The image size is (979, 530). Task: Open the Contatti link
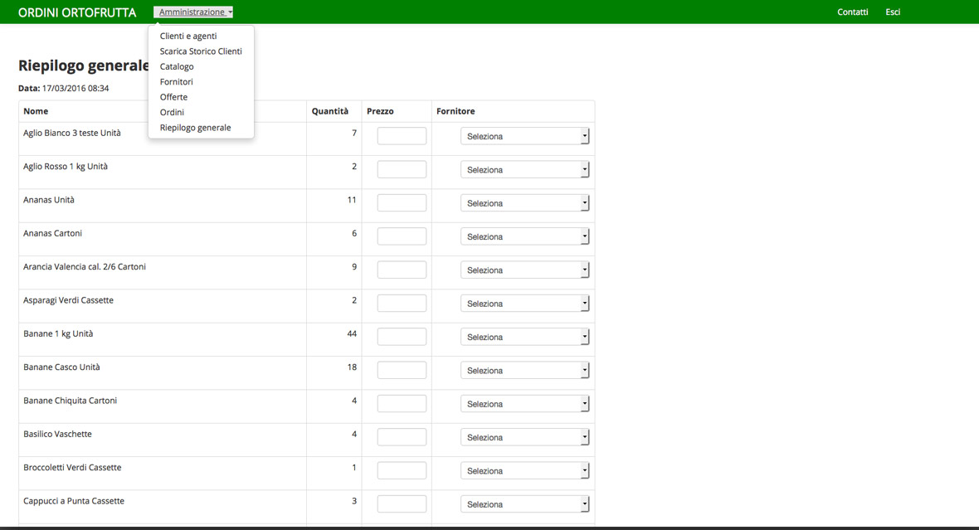852,12
